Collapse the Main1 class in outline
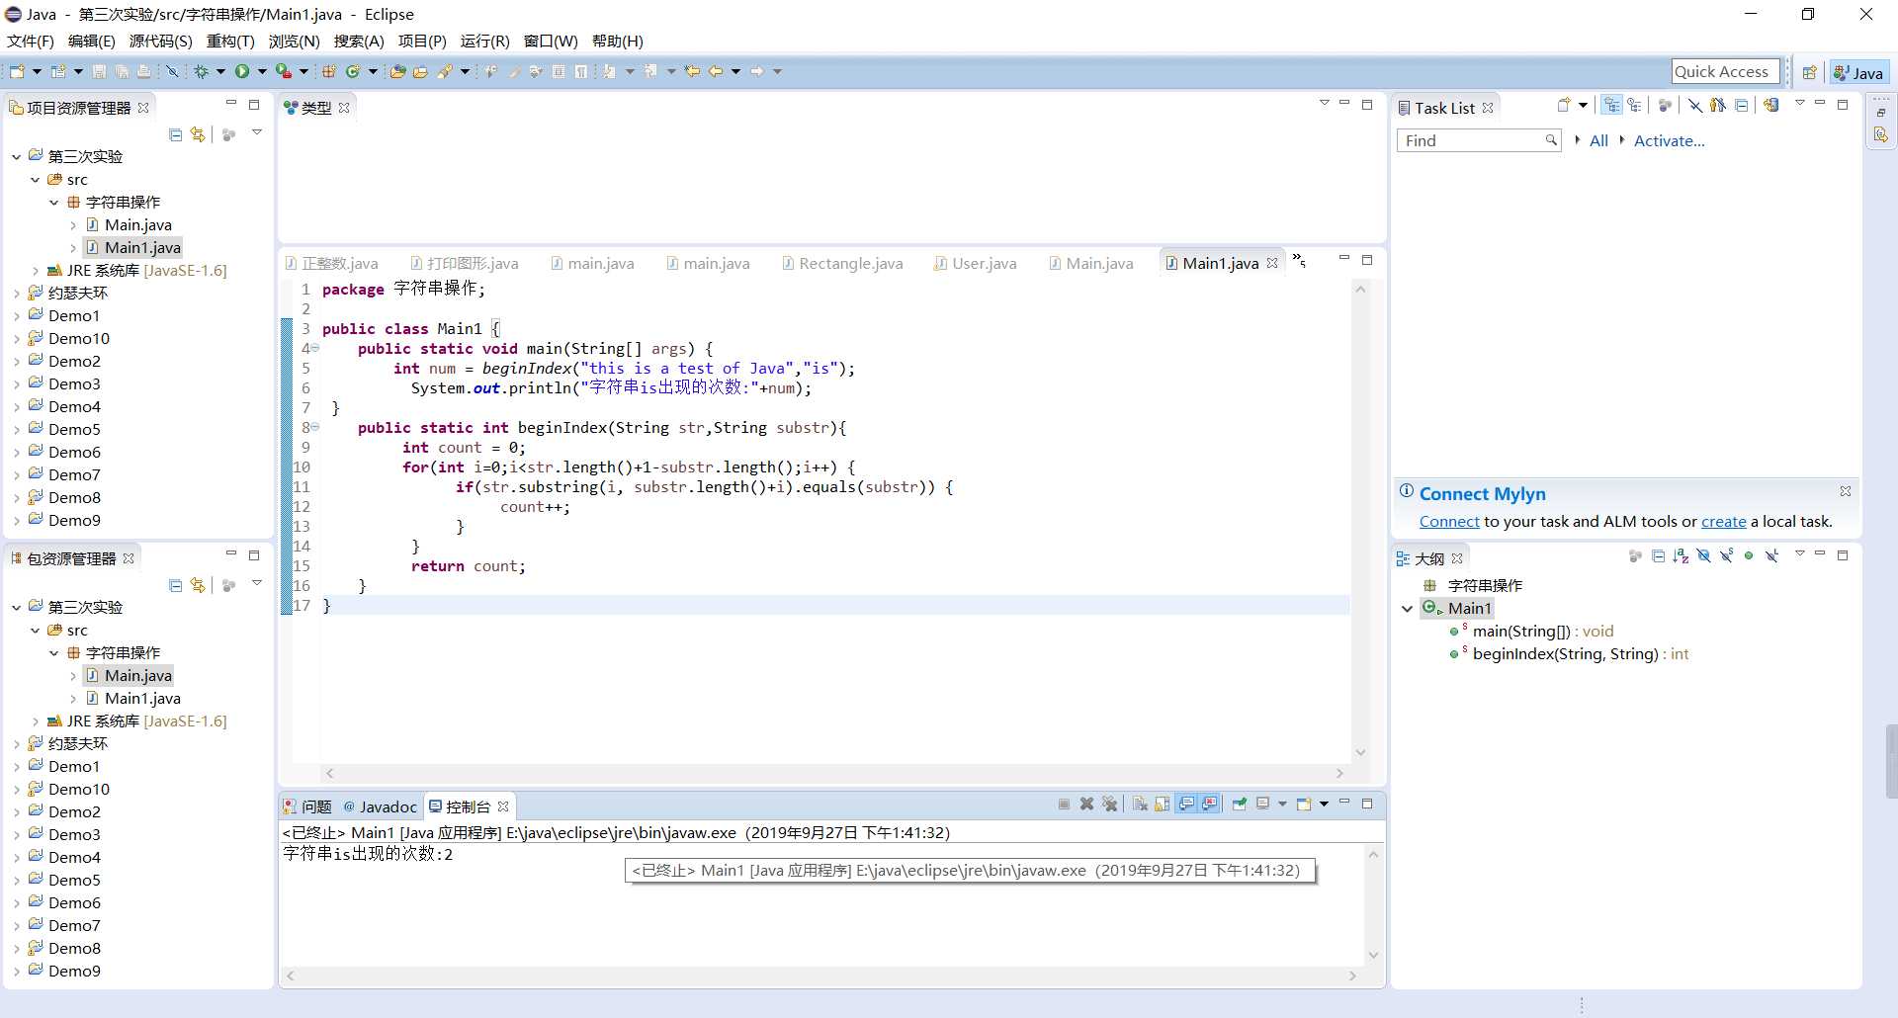The height and width of the screenshot is (1018, 1898). click(1407, 608)
